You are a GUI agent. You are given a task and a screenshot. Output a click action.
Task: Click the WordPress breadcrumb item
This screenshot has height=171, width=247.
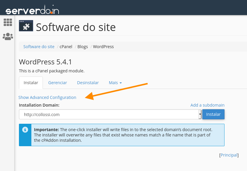coord(103,47)
